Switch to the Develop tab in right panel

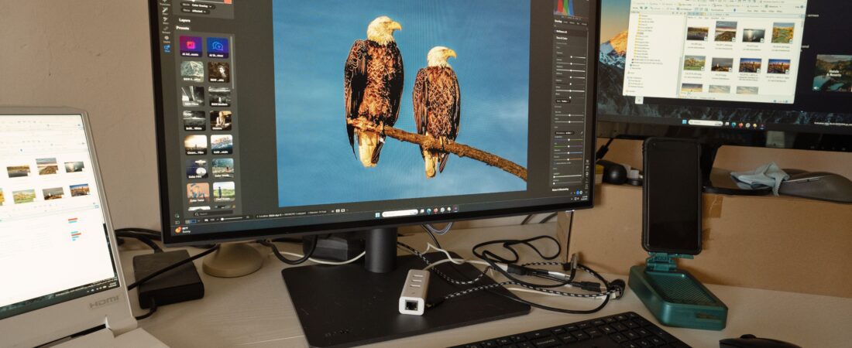click(558, 22)
